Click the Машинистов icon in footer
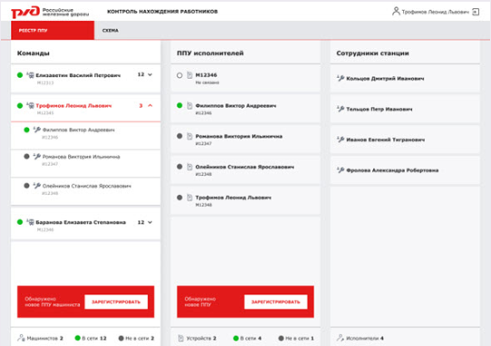The image size is (491, 346). pos(21,338)
